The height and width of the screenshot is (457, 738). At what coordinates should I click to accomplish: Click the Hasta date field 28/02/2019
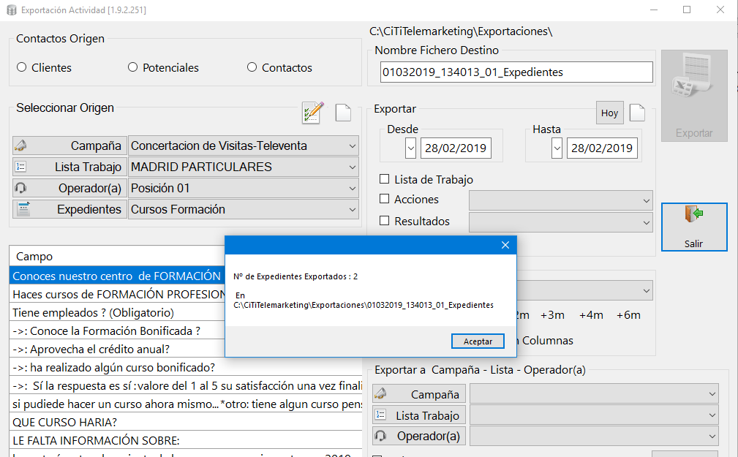602,148
